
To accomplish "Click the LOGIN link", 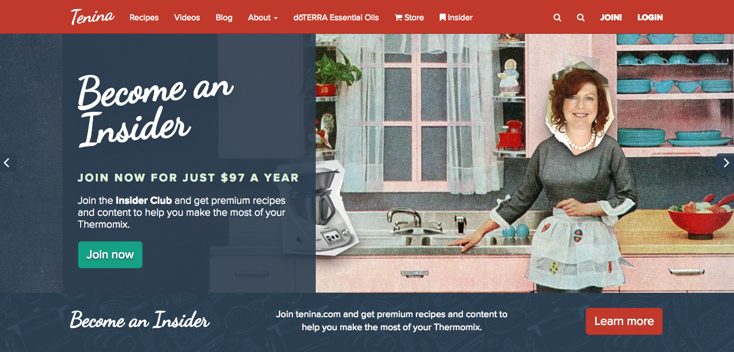I will [650, 18].
